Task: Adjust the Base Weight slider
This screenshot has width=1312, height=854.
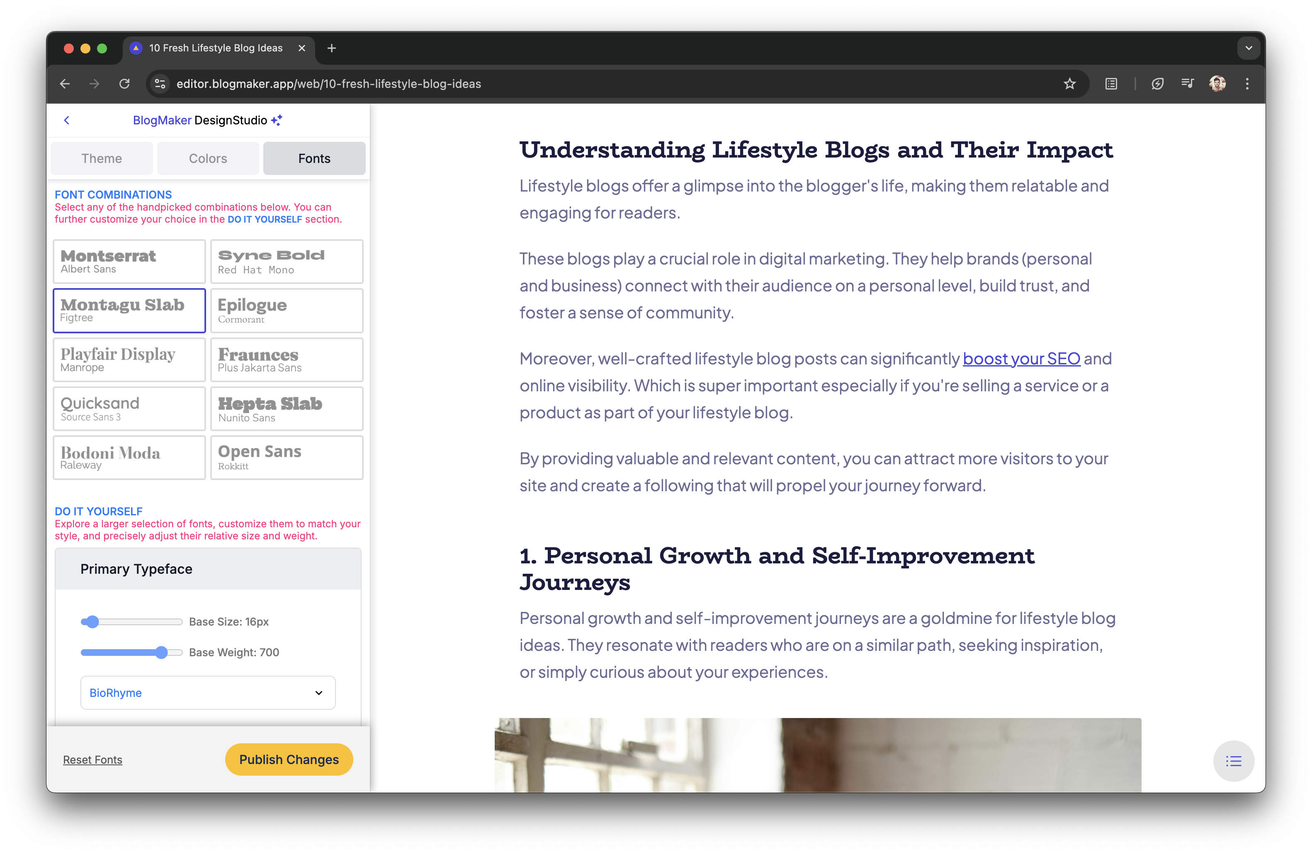Action: tap(162, 653)
